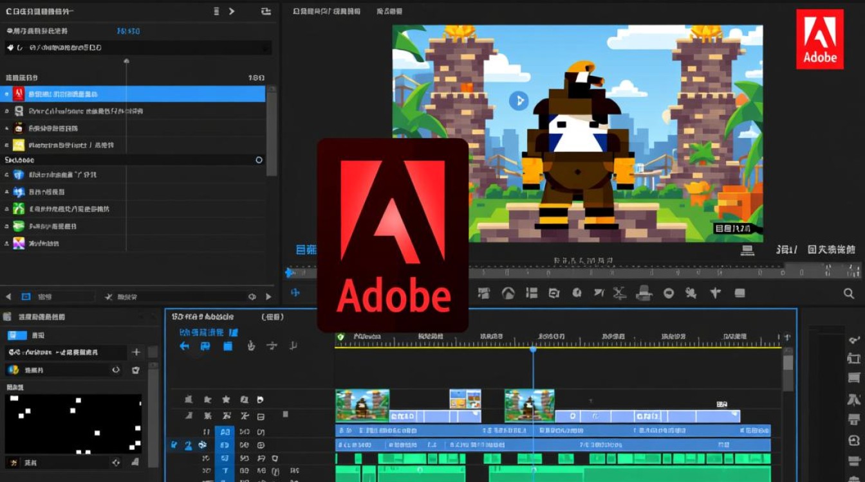
Task: Toggle the blue highlighted T track button
Action: [225, 472]
